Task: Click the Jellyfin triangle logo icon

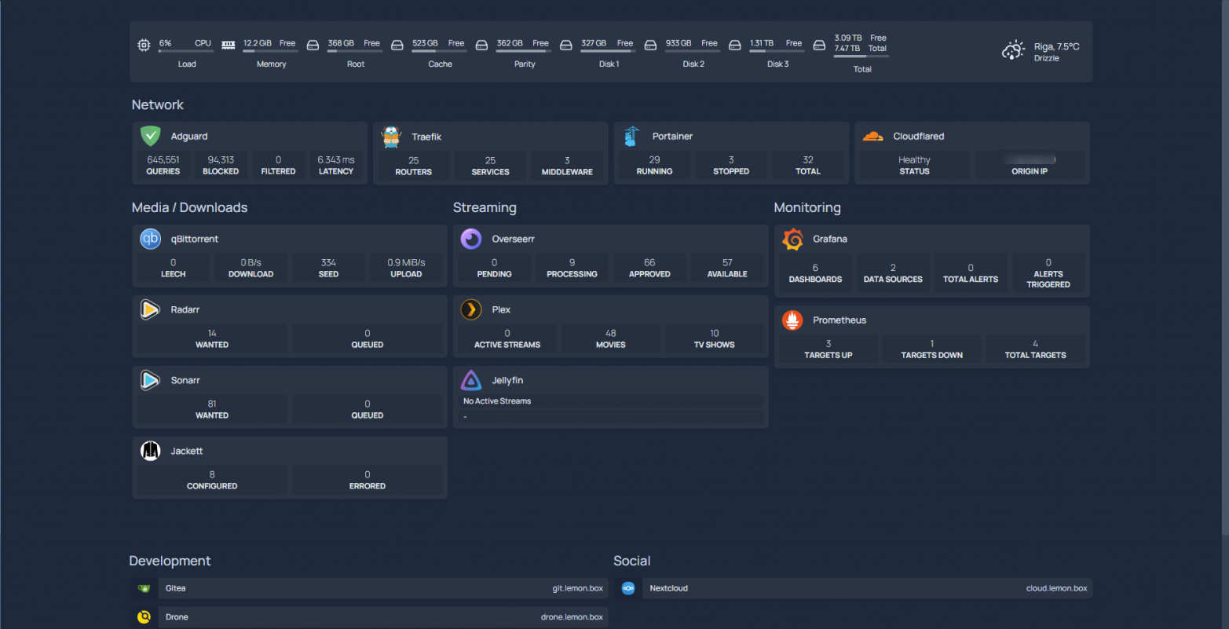Action: pos(471,380)
